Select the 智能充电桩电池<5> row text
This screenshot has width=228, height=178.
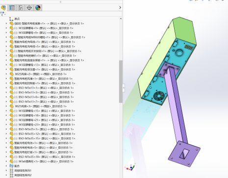pos(44,148)
